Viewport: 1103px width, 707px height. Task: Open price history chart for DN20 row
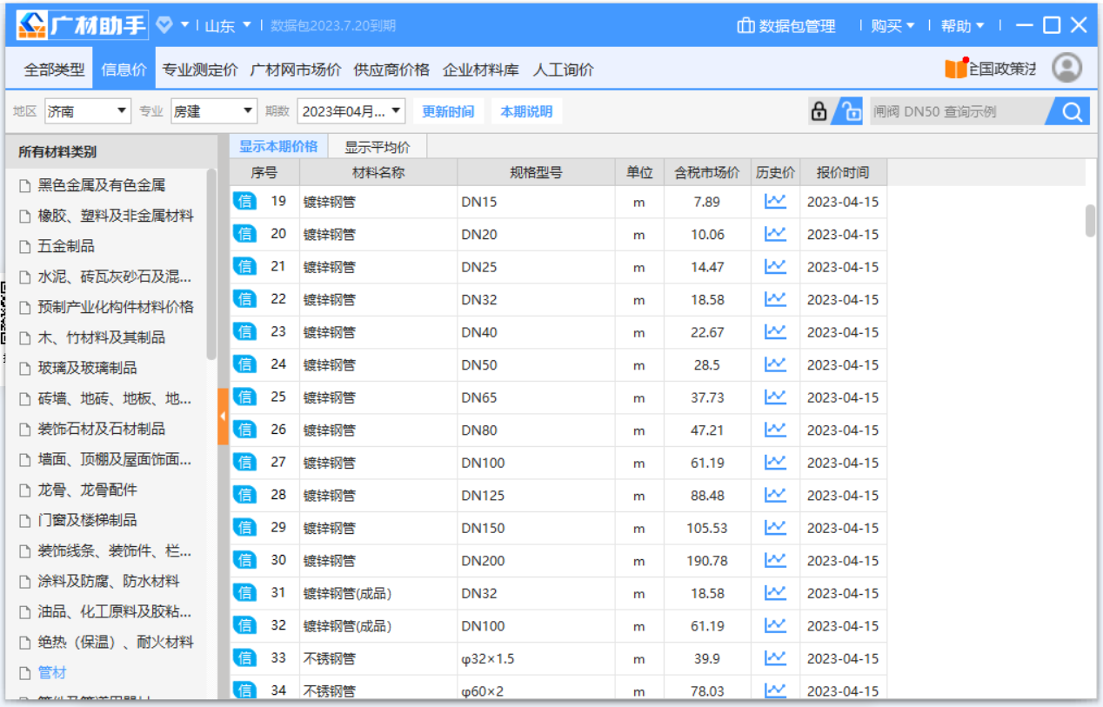point(775,233)
